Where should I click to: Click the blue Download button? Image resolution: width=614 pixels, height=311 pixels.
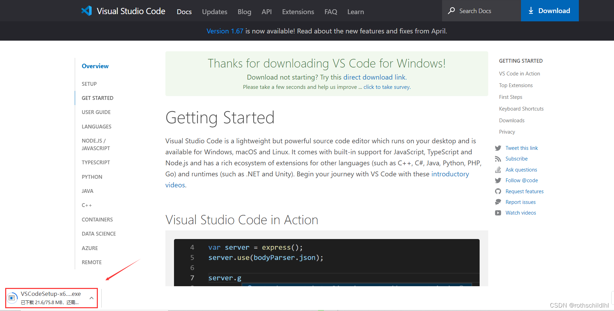click(550, 11)
